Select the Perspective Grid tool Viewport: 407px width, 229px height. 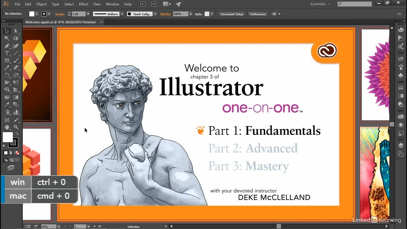tap(16, 90)
